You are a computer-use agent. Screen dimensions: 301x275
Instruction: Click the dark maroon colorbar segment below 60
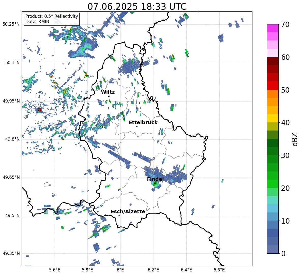tap(273, 61)
